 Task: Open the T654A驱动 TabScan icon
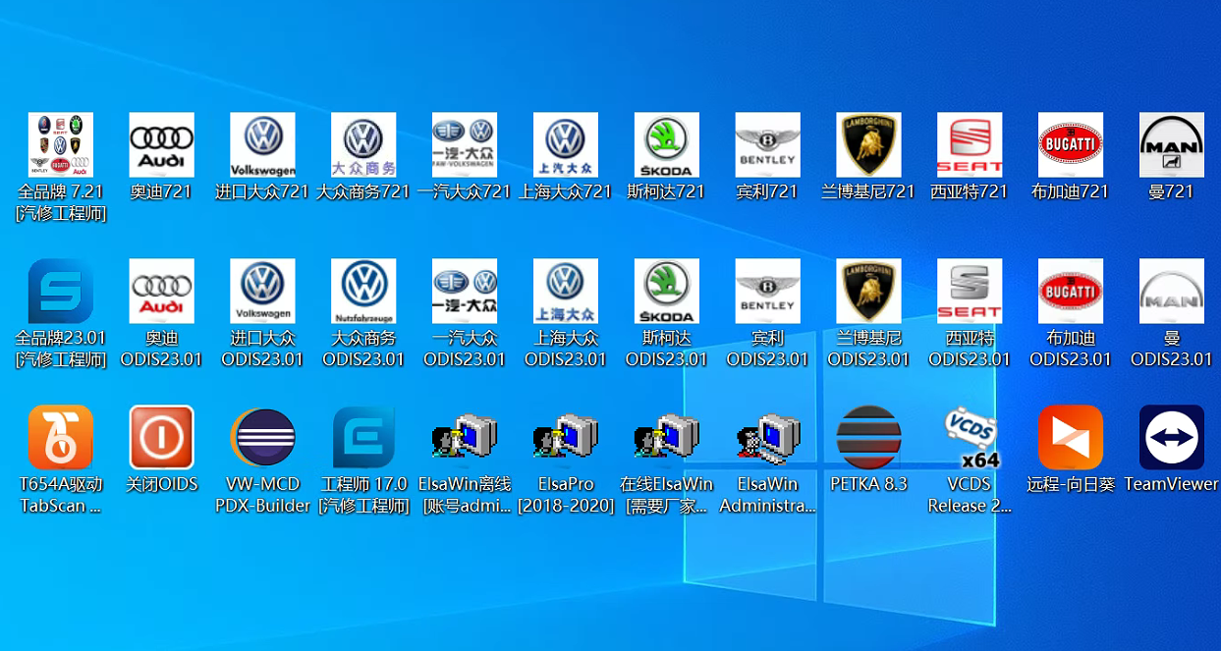(61, 438)
